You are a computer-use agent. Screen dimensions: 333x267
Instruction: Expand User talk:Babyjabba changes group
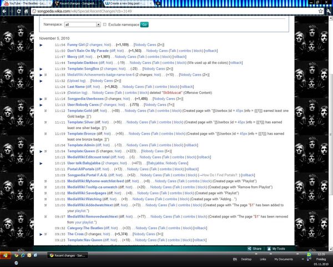pyautogui.click(x=41, y=164)
